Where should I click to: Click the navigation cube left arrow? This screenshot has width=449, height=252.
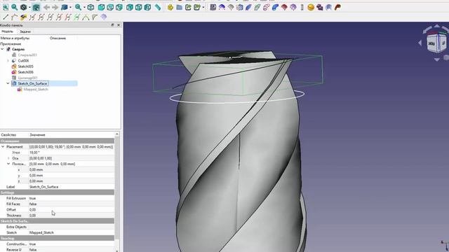click(420, 43)
